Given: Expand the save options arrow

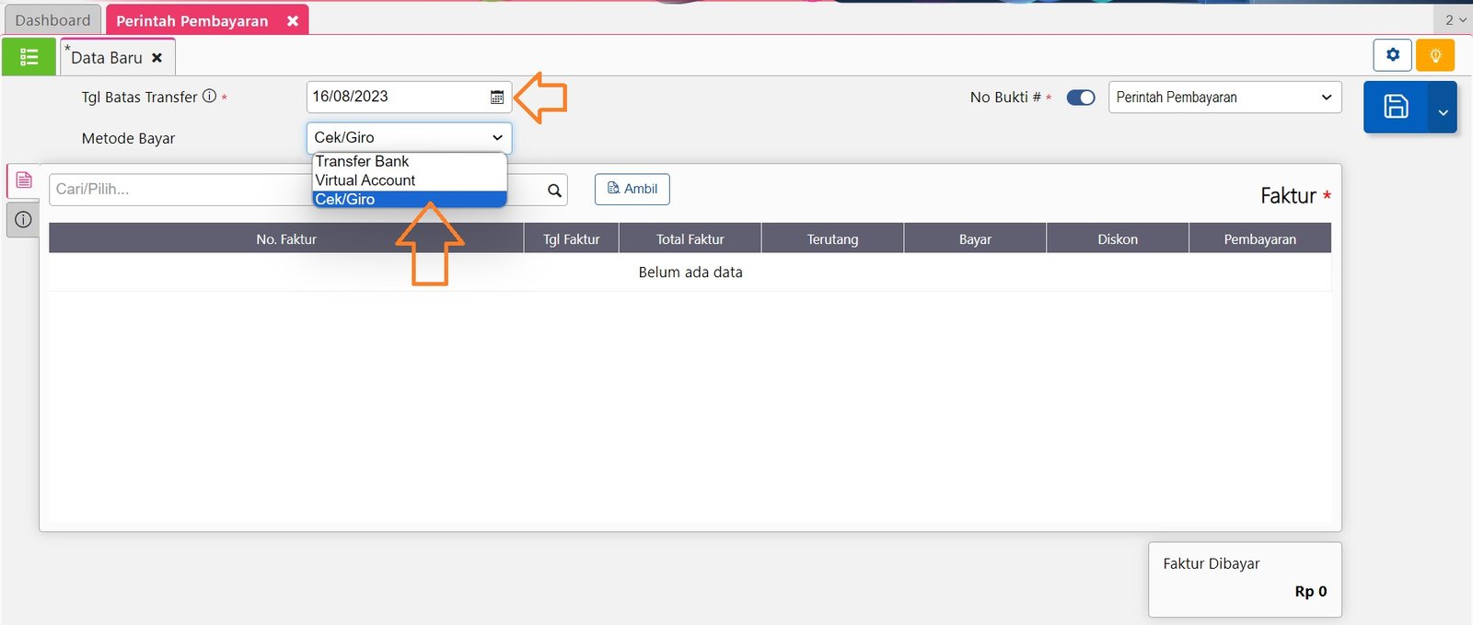Looking at the screenshot, I should [x=1443, y=111].
